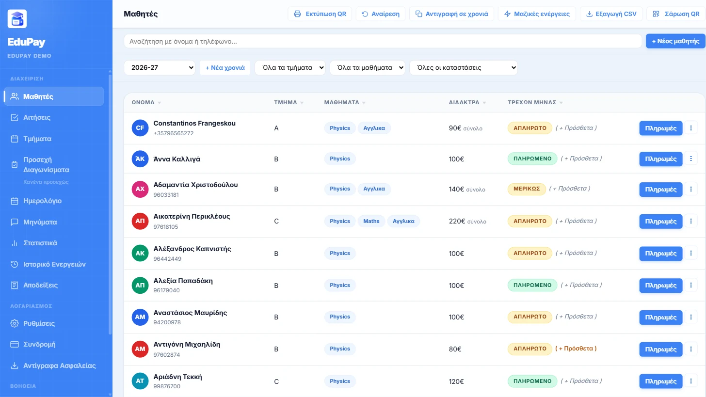This screenshot has width=706, height=397.
Task: Open Μαζικές ενέργειες bulk actions
Action: (x=537, y=14)
